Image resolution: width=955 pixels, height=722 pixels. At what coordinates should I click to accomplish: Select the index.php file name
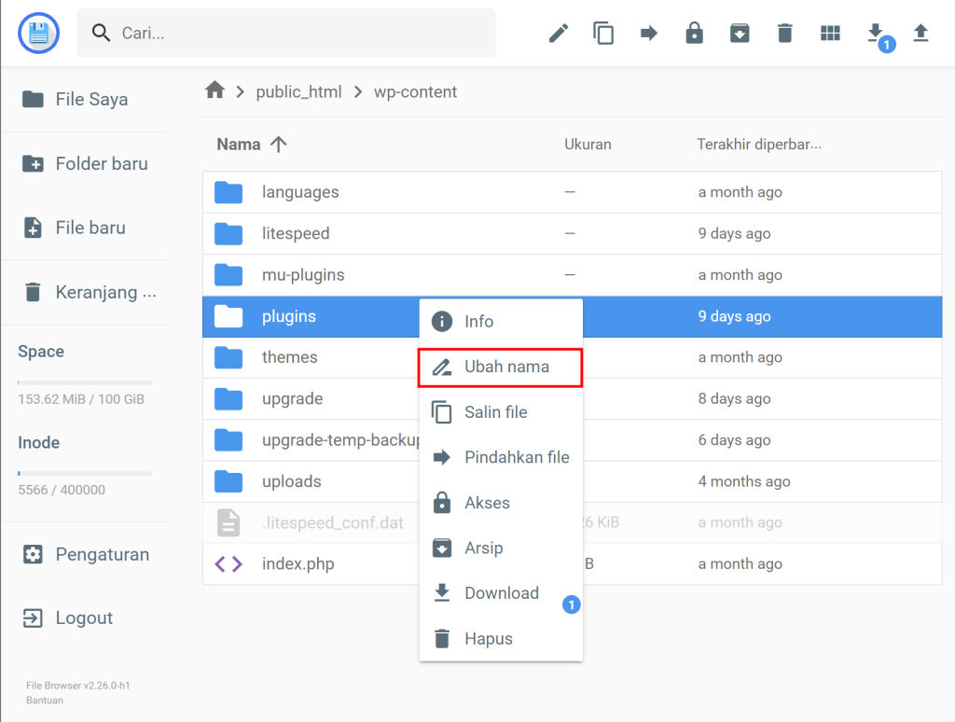point(298,564)
